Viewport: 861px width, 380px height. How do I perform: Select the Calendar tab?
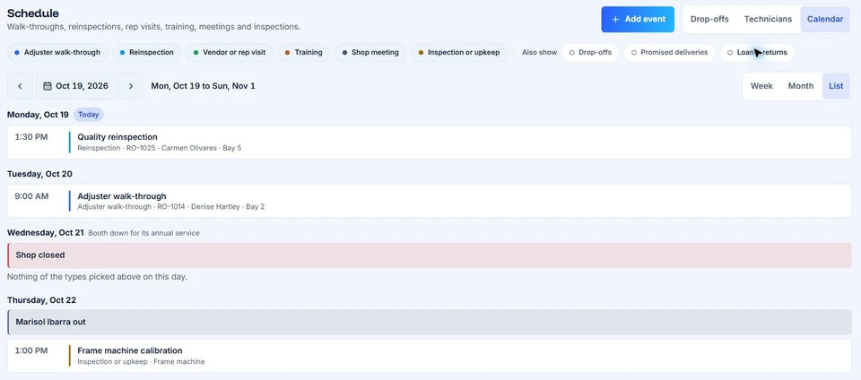(825, 19)
